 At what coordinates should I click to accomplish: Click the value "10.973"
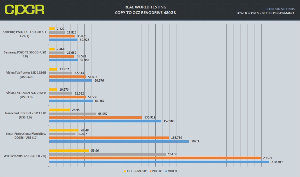pos(64,89)
